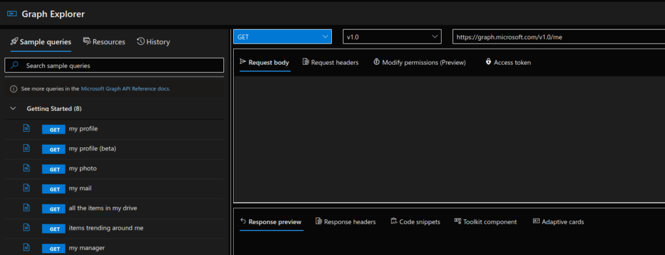This screenshot has width=665, height=255.
Task: Click the Graph Explorer logo icon
Action: tap(12, 14)
